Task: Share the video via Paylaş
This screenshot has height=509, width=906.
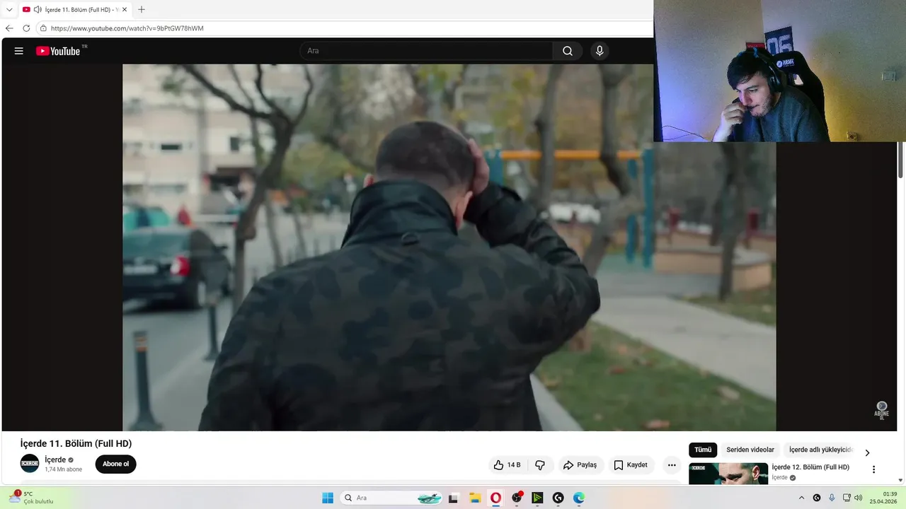Action: 580,465
